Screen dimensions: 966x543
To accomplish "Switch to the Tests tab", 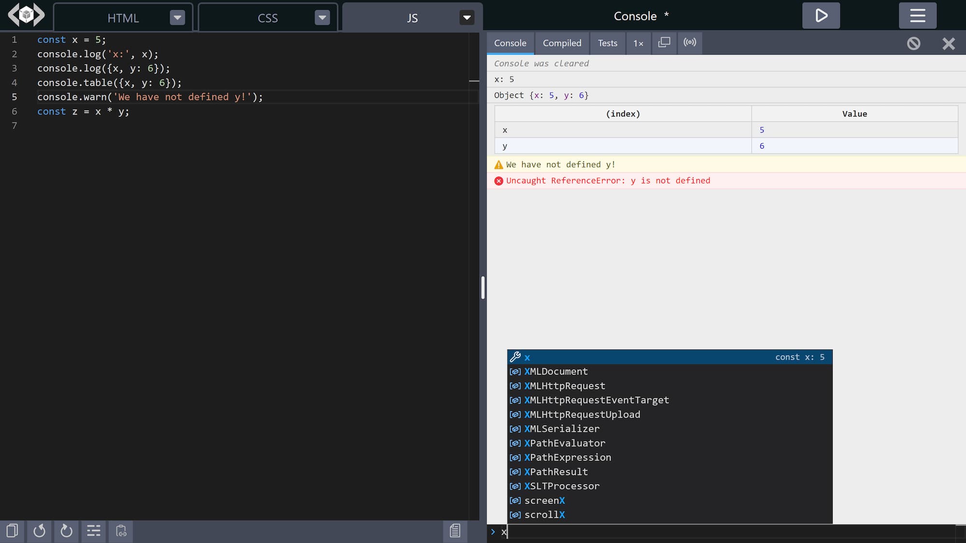I will pyautogui.click(x=607, y=42).
